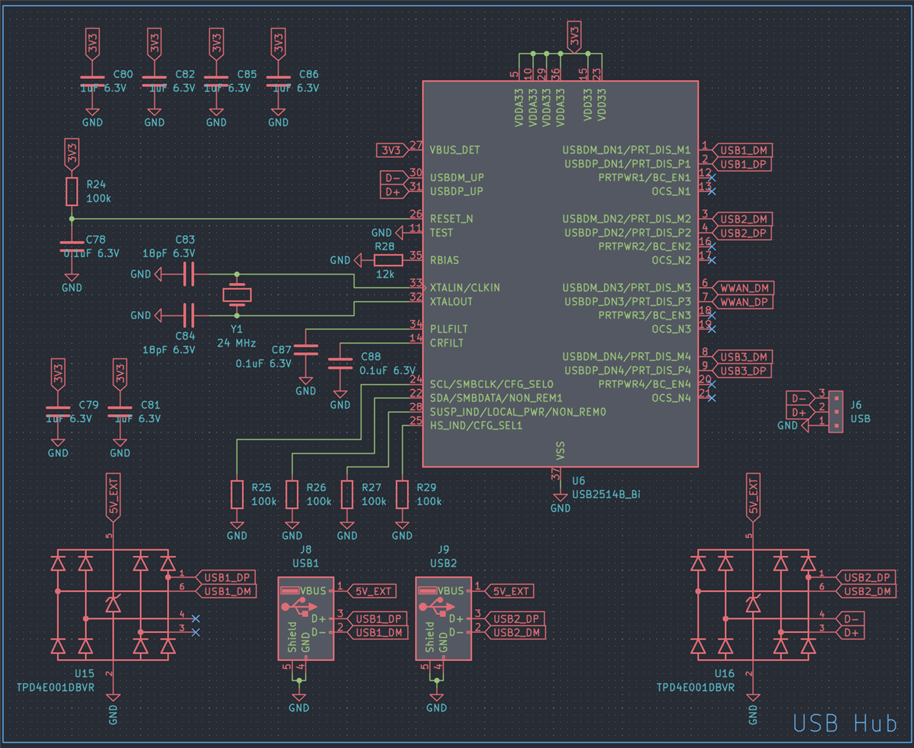This screenshot has width=914, height=748.
Task: Select capacitor C80 symbol
Action: click(x=92, y=81)
